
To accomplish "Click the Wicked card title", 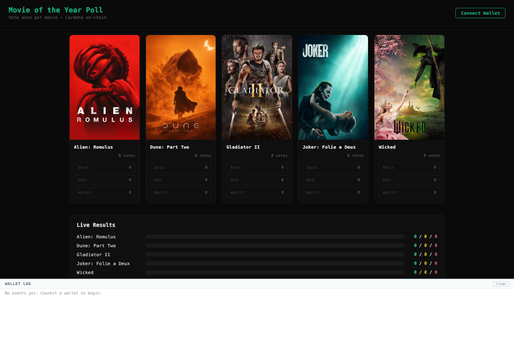I will coord(387,147).
